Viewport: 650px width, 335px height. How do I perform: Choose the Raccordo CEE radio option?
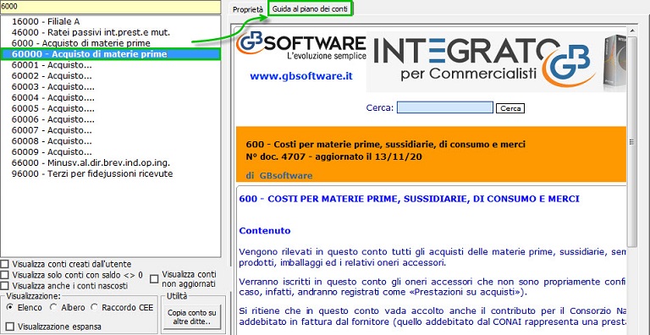pos(94,308)
